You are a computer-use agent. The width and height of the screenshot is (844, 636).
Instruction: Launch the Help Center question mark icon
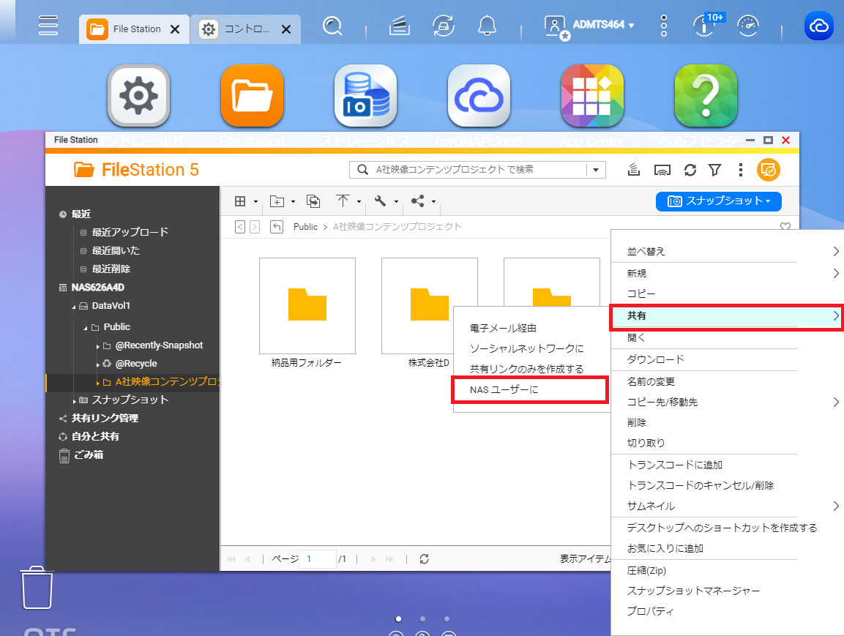(x=706, y=96)
